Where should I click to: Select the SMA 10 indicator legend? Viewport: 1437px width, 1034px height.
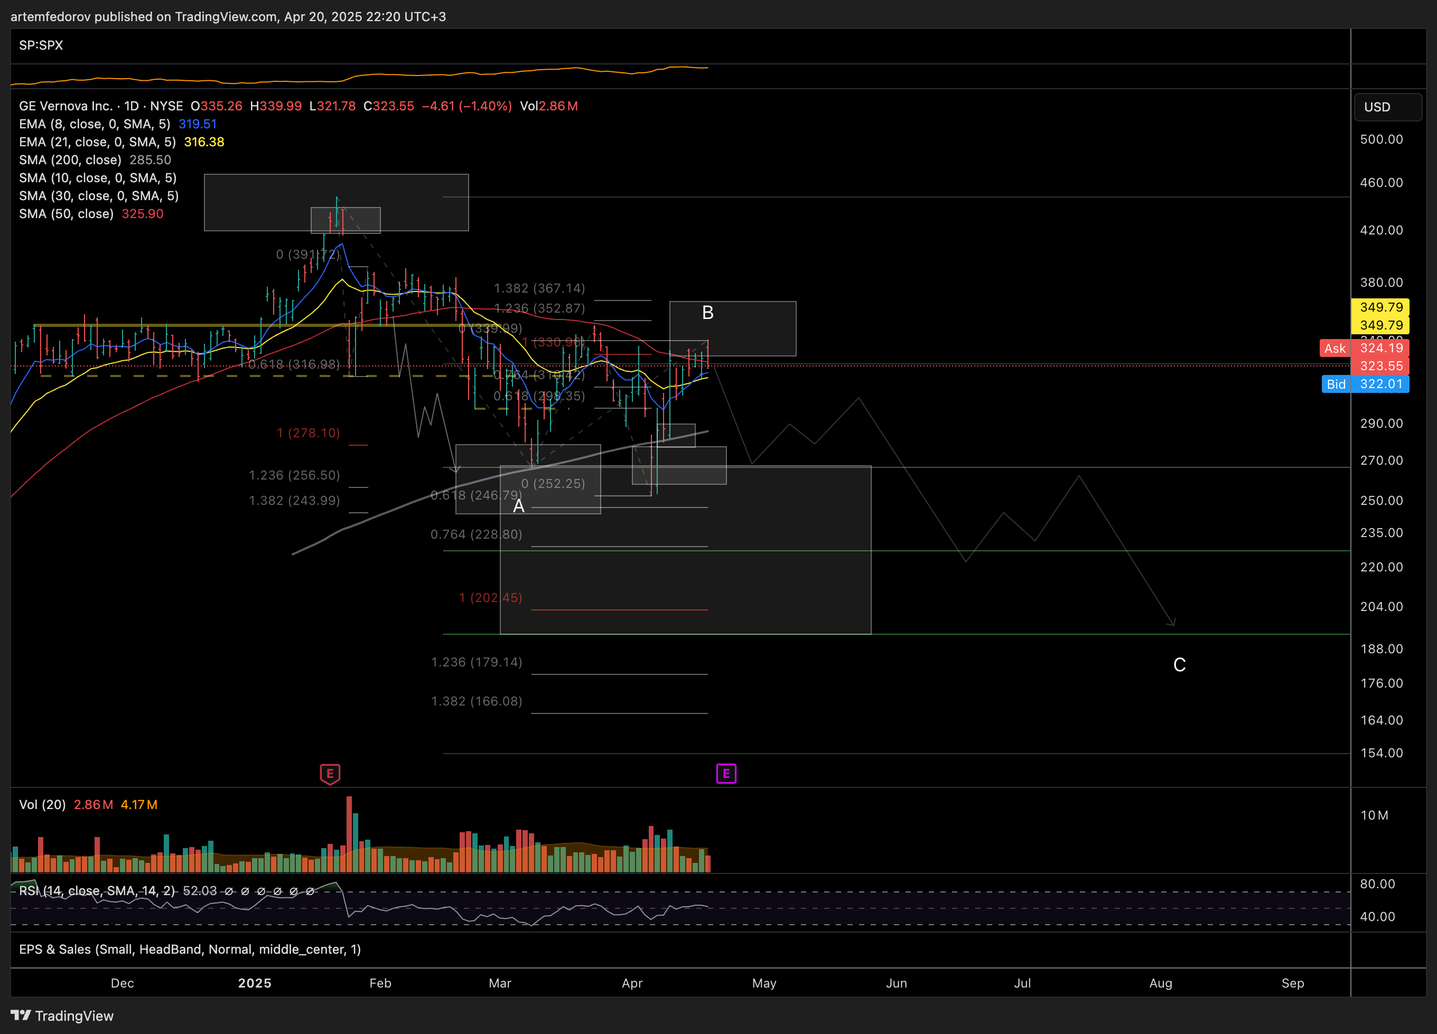coord(98,178)
